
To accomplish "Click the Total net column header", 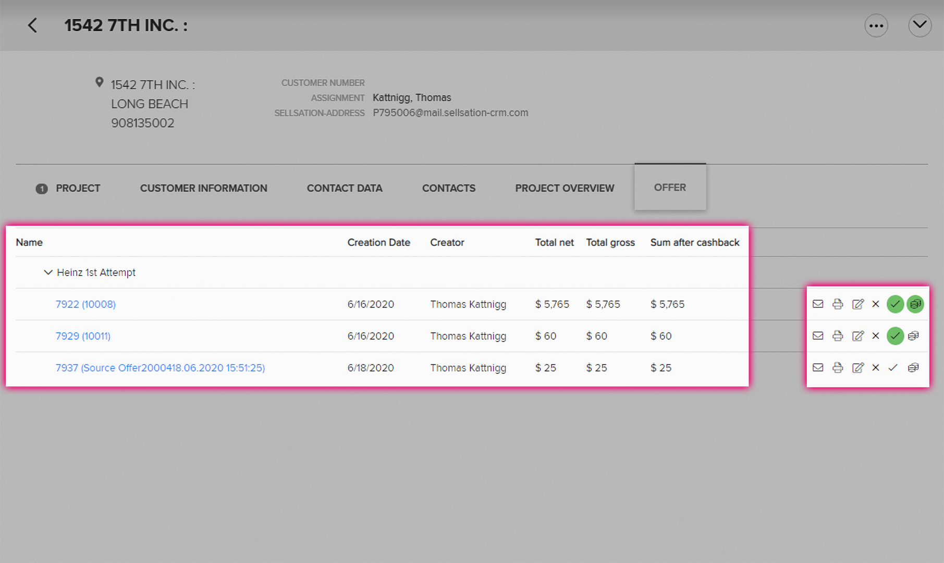I will pyautogui.click(x=554, y=242).
